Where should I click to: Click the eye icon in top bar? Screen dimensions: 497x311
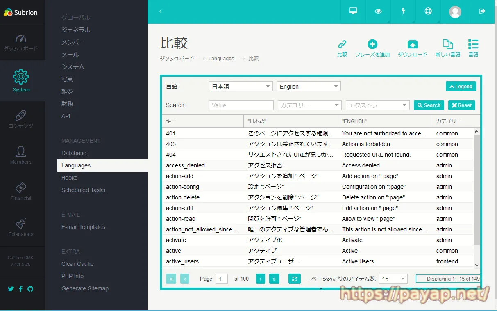coord(378,11)
